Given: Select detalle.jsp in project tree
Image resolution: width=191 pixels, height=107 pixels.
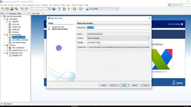Looking at the screenshot, I should click(16, 29).
